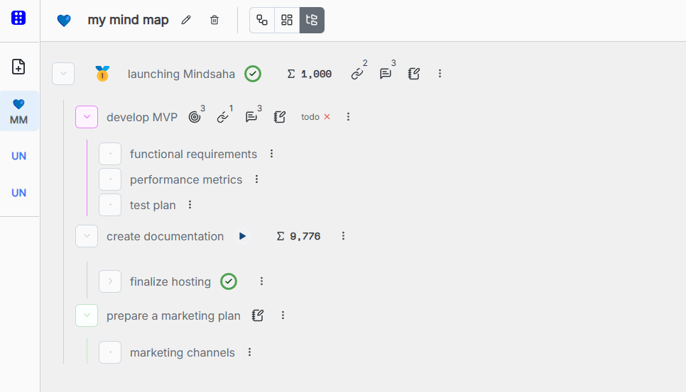
Task: Open the new document icon in sidebar
Action: pyautogui.click(x=19, y=67)
